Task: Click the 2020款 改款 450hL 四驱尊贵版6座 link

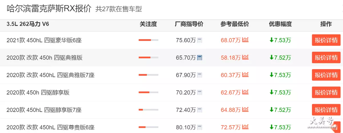Action: (51, 127)
